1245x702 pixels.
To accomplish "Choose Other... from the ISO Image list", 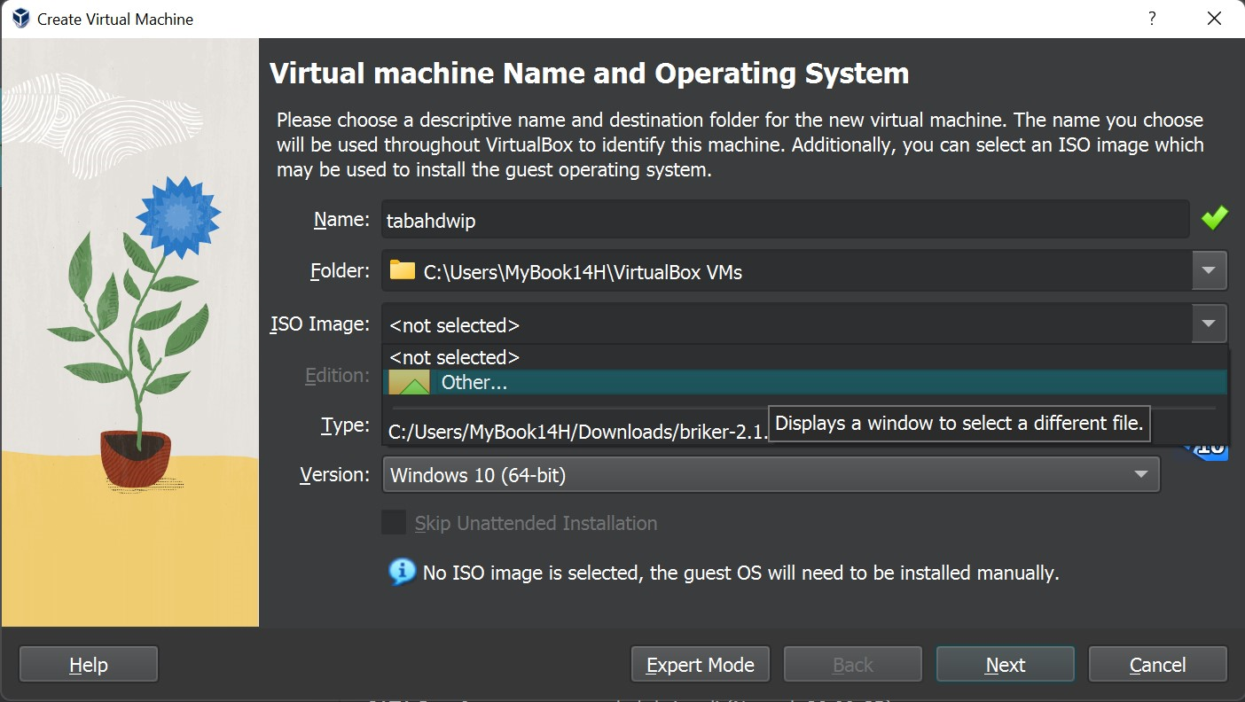I will point(805,383).
